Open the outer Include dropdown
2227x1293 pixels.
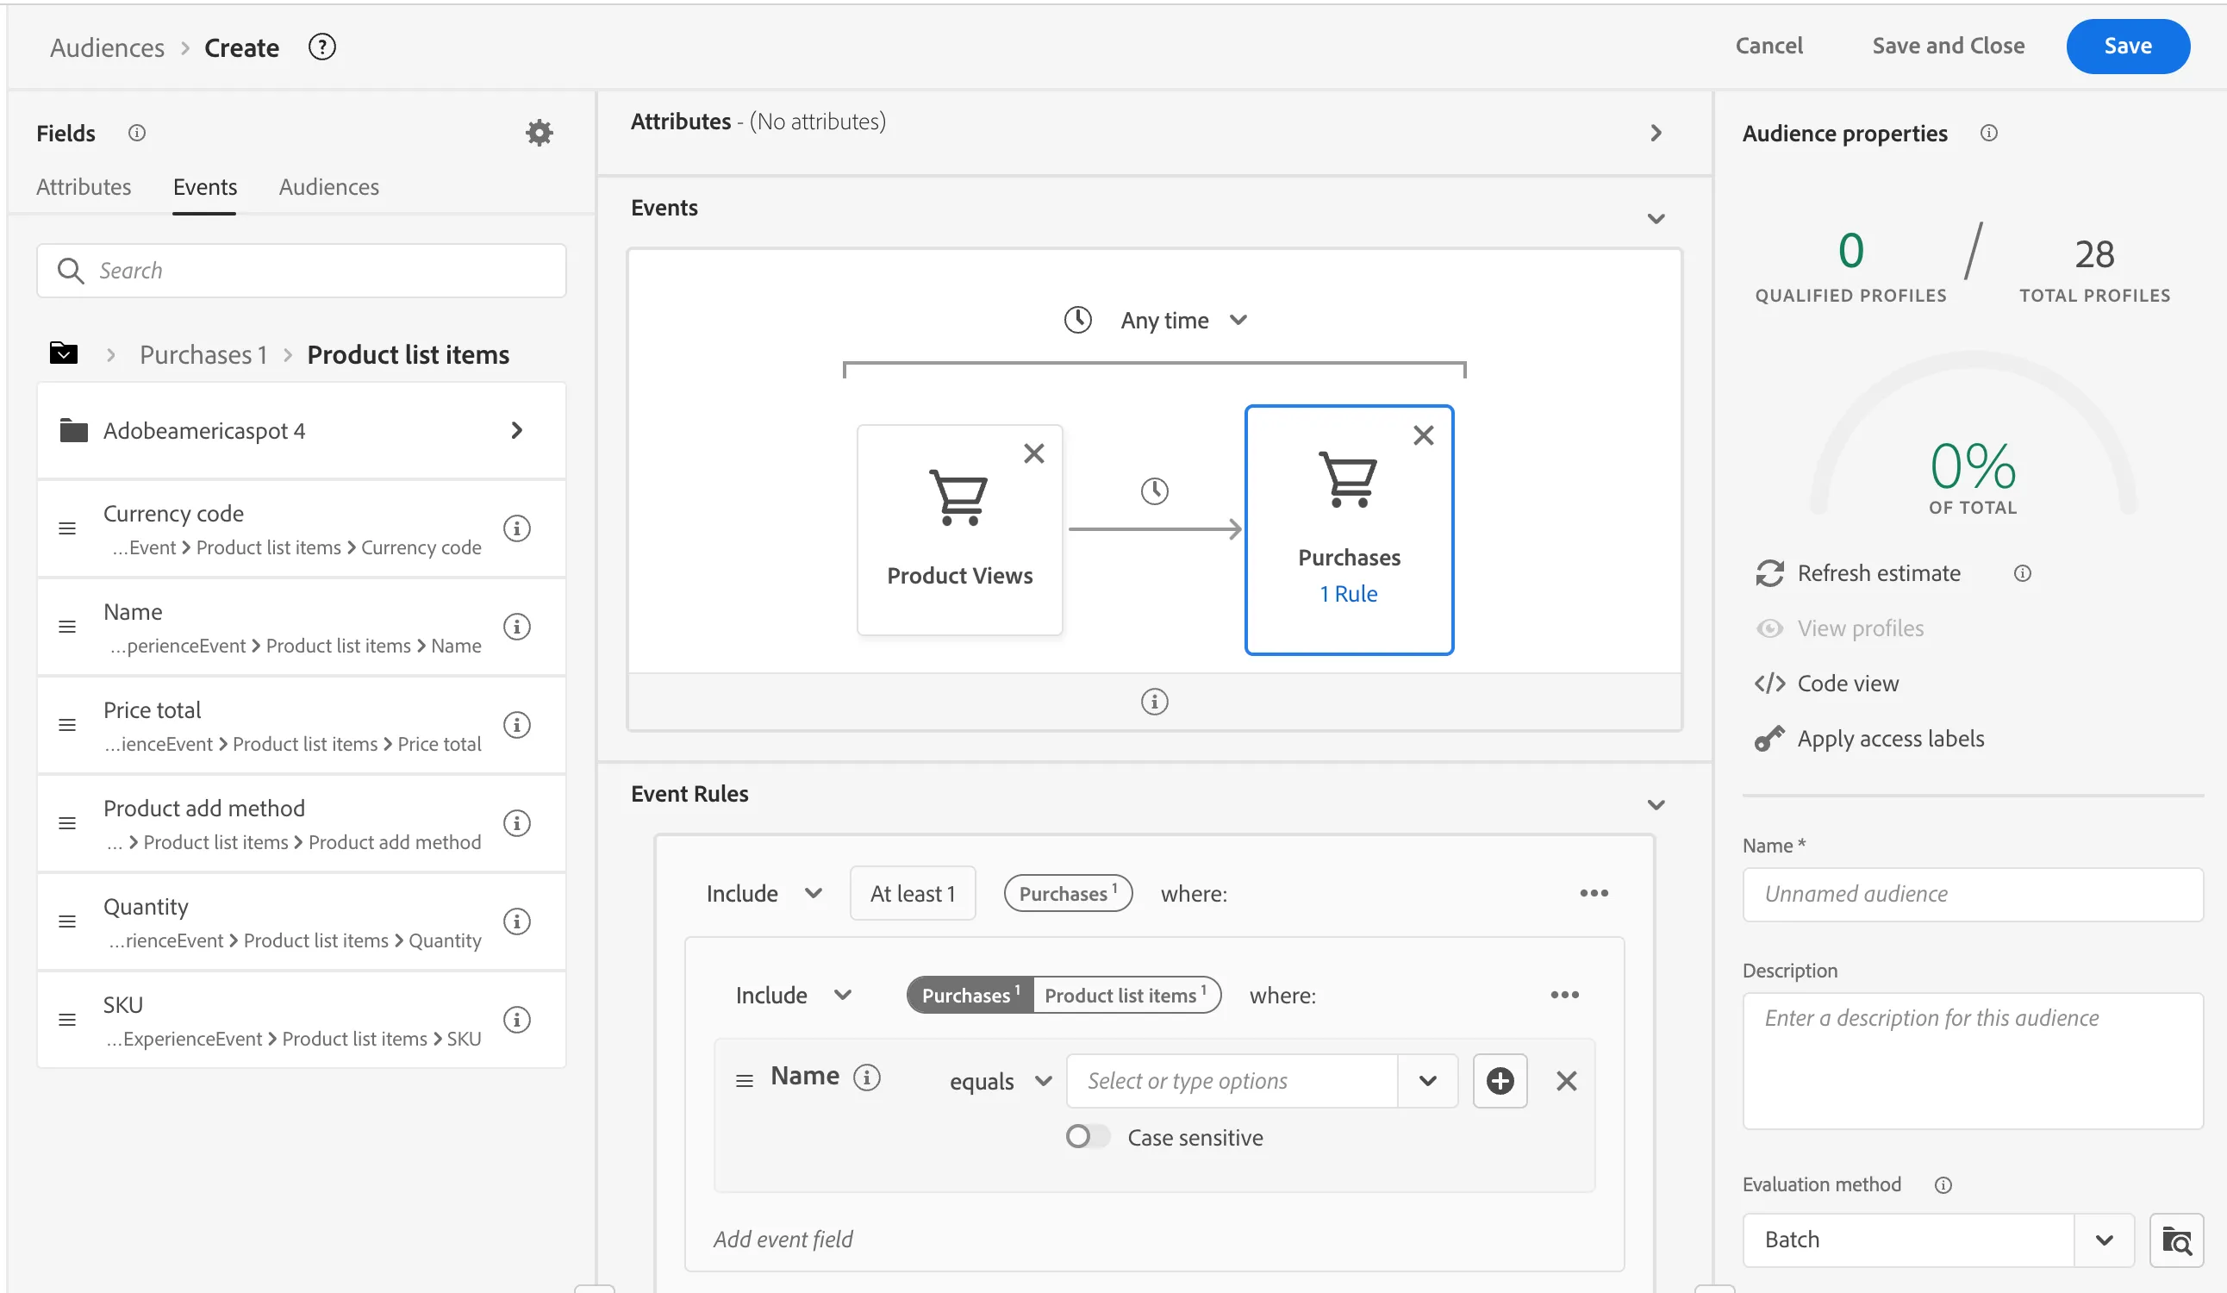(764, 894)
